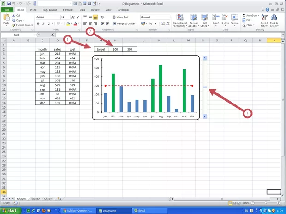Switch to the Insert ribbon tab
This screenshot has height=214, width=286.
coord(33,10)
